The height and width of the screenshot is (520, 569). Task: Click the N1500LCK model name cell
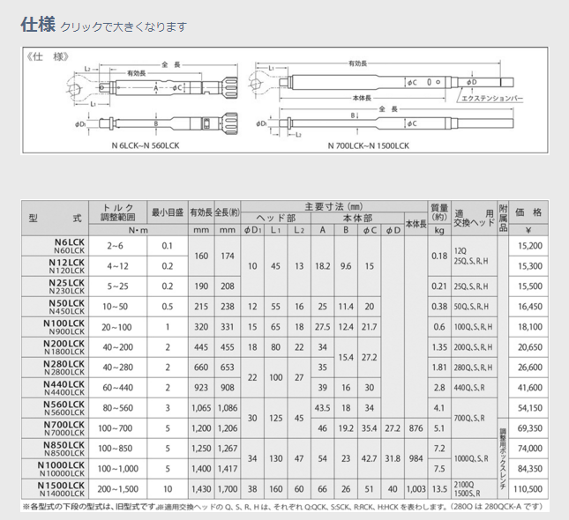pos(55,489)
